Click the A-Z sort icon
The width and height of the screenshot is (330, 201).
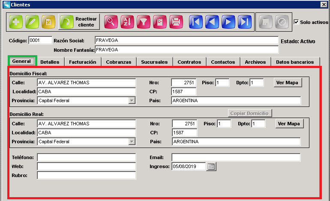click(127, 22)
